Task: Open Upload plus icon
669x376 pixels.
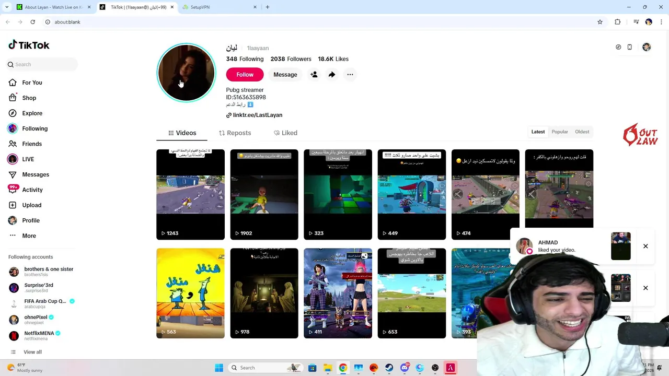Action: tap(13, 205)
